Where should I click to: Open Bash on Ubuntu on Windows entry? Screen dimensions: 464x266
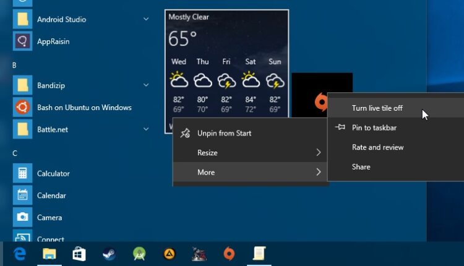coord(84,108)
